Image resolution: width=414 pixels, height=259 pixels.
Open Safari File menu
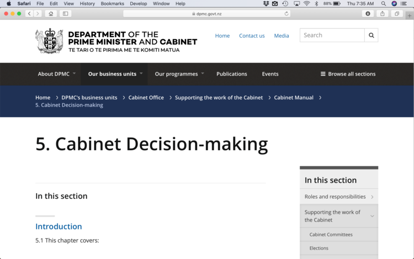40,4
